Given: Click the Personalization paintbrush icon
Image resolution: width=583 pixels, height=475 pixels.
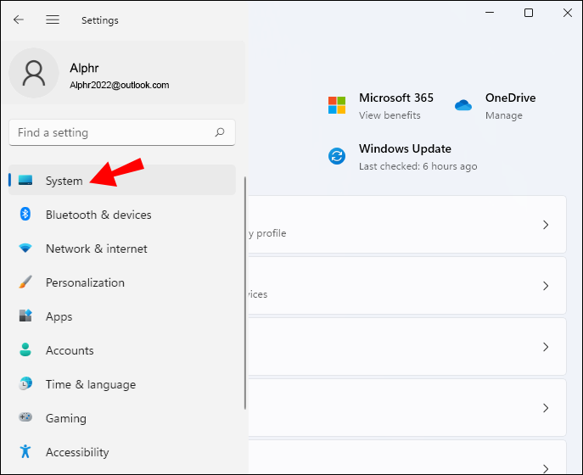Looking at the screenshot, I should pyautogui.click(x=25, y=282).
